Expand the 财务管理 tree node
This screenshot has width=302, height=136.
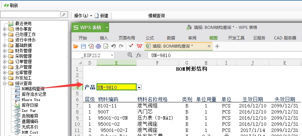[x=4, y=51]
